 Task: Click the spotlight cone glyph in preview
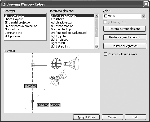[72, 64]
